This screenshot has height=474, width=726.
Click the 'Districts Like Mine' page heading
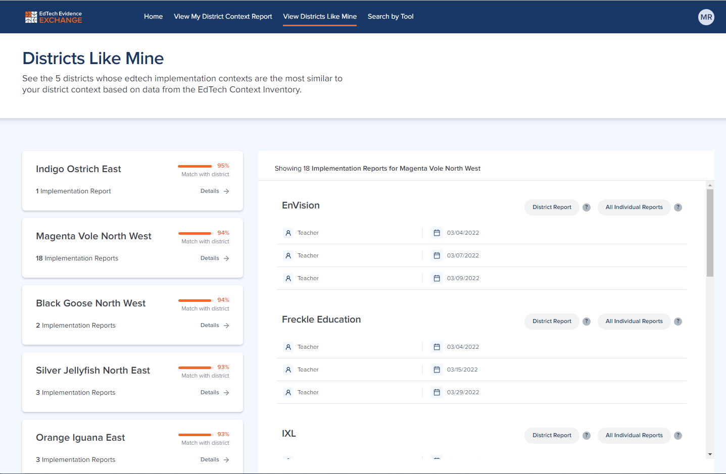point(93,59)
